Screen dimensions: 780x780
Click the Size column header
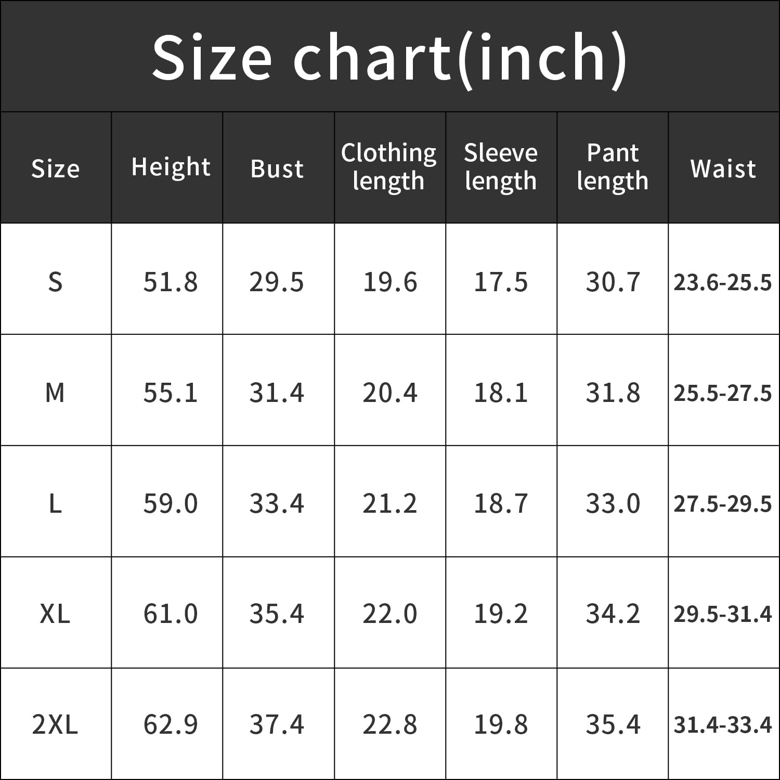pos(55,168)
